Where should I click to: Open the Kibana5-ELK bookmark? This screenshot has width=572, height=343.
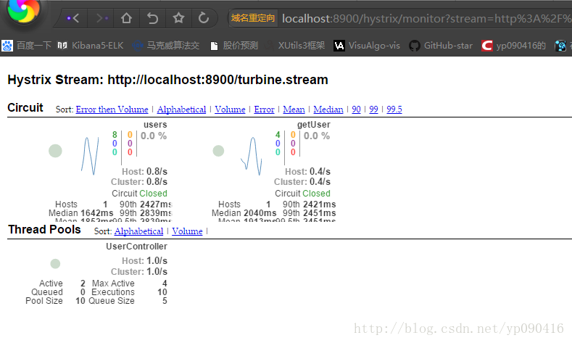pyautogui.click(x=91, y=46)
